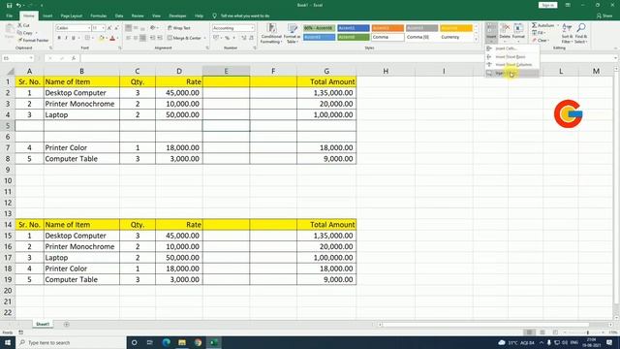Open the font size dropdown
The height and width of the screenshot is (349, 620).
tap(104, 28)
